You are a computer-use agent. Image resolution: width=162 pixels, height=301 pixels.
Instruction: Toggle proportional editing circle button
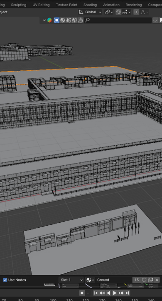(136, 12)
